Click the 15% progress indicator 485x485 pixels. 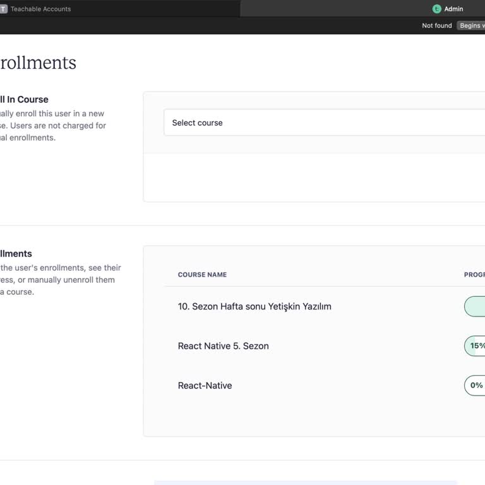coord(476,346)
